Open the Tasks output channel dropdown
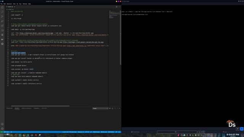The height and width of the screenshot is (137, 244). point(100,108)
